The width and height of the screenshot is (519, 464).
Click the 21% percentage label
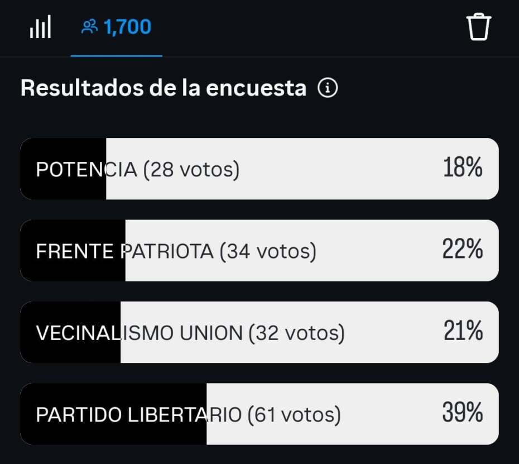coord(463,331)
